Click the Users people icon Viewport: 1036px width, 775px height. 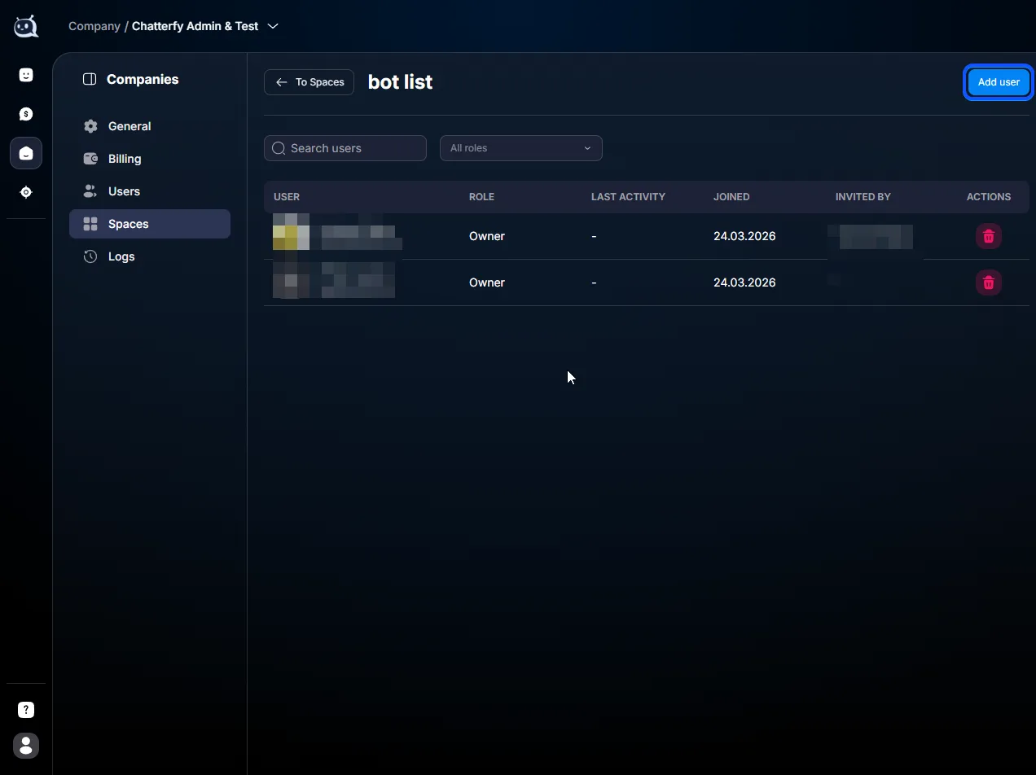[90, 191]
